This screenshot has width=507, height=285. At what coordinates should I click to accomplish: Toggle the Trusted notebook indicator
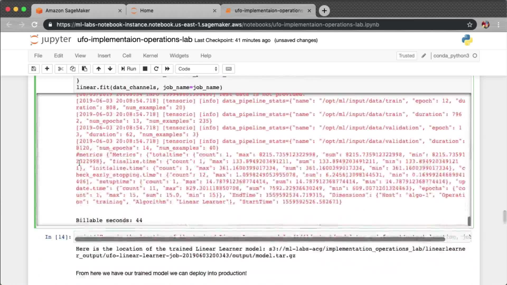tap(406, 56)
